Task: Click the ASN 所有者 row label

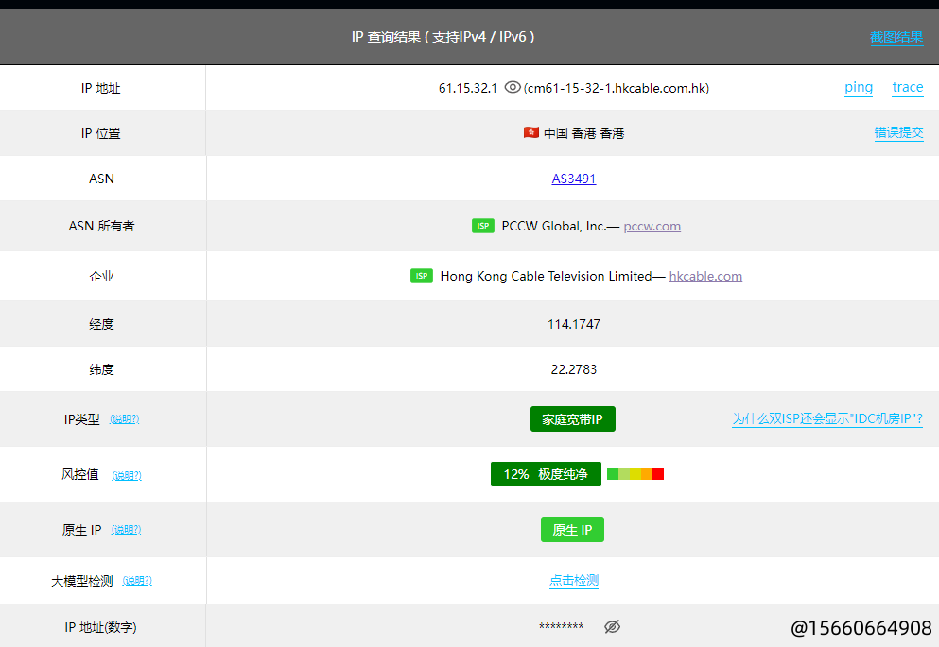Action: pos(101,226)
